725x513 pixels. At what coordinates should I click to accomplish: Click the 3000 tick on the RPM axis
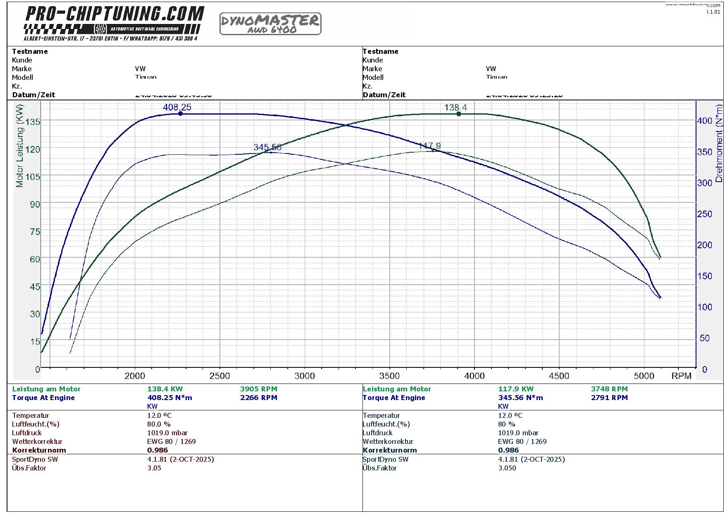pos(305,376)
